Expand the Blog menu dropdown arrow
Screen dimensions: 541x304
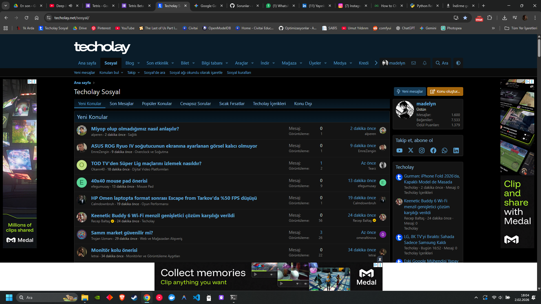tap(138, 63)
